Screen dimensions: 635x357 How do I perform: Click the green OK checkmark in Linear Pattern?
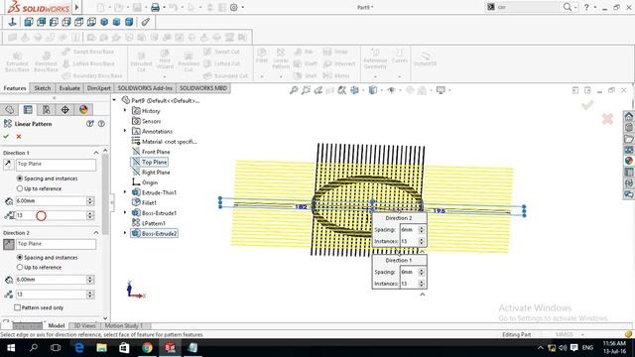point(6,137)
